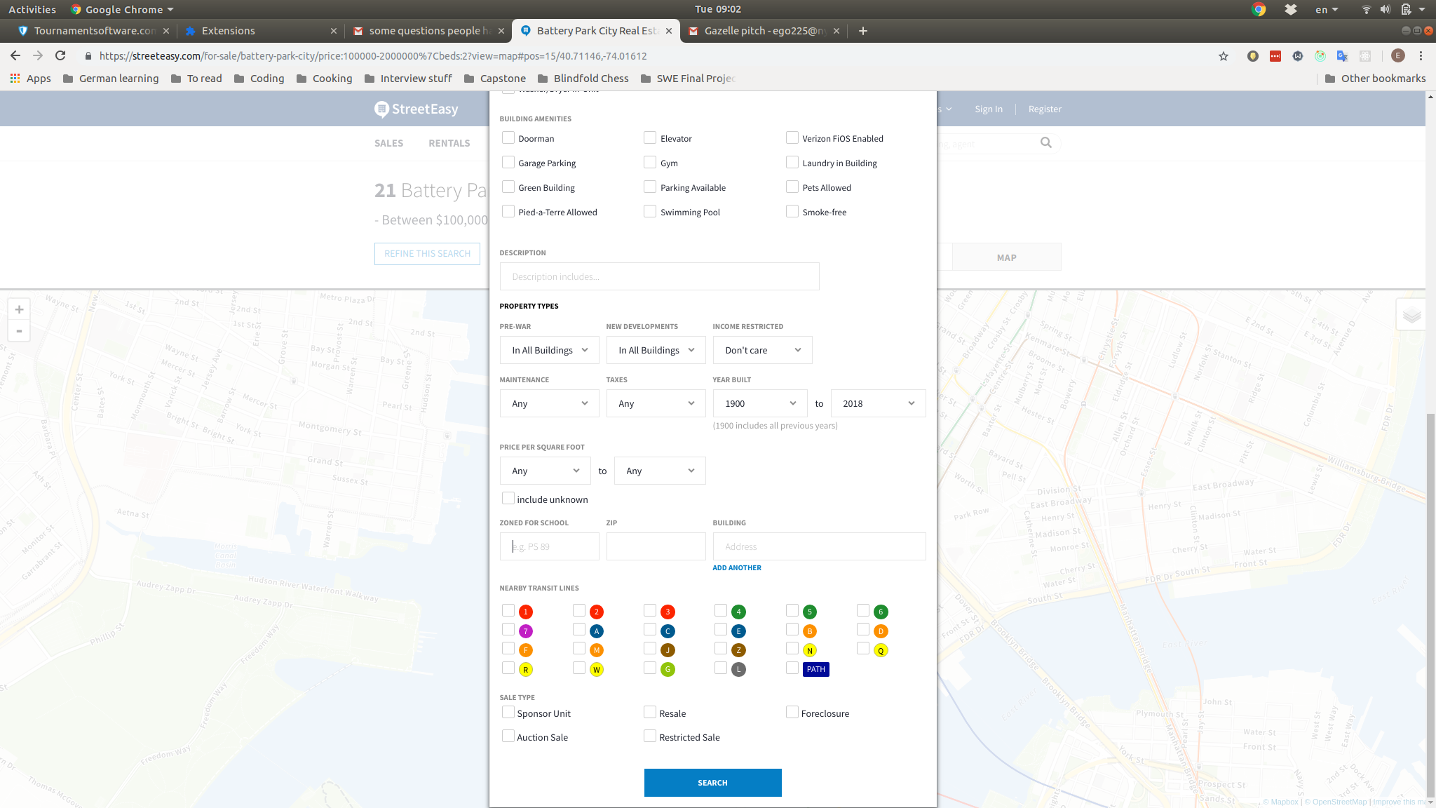The width and height of the screenshot is (1436, 808).
Task: Click the ADD ANOTHER building link
Action: (x=736, y=567)
